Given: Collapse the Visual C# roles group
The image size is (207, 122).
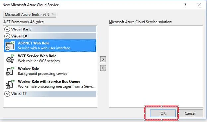Looking at the screenshot, I should click(x=7, y=36).
